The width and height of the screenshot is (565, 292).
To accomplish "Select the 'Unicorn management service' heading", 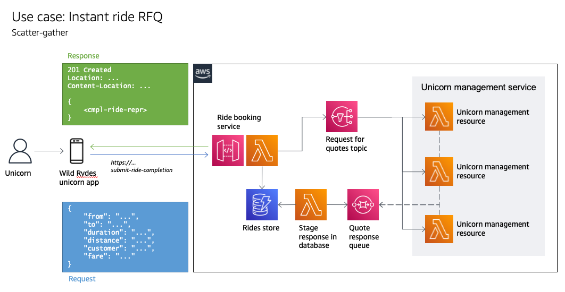I will coord(478,88).
